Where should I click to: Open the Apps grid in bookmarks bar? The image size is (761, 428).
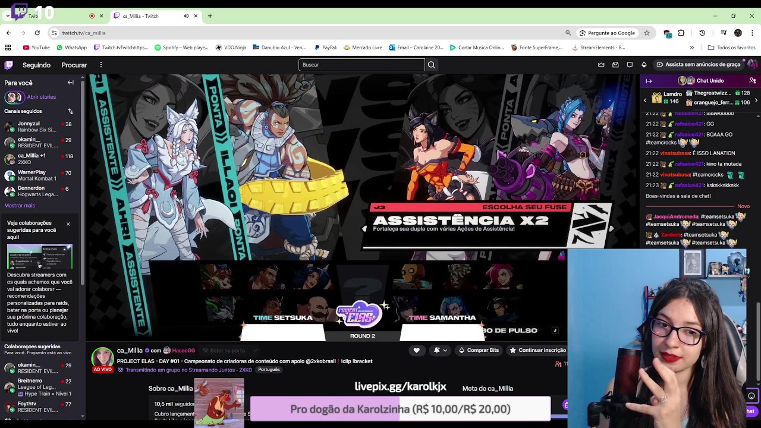tap(8, 48)
